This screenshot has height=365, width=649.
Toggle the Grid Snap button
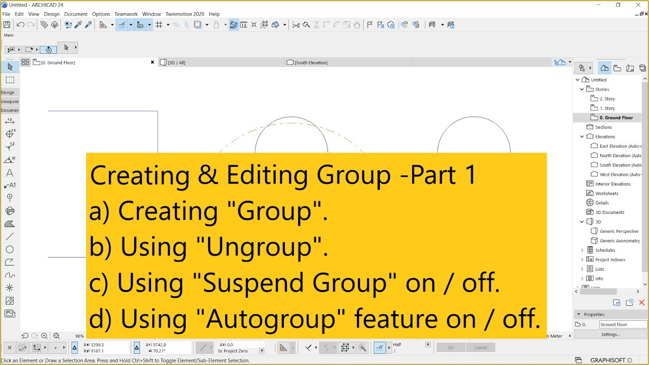tap(159, 24)
